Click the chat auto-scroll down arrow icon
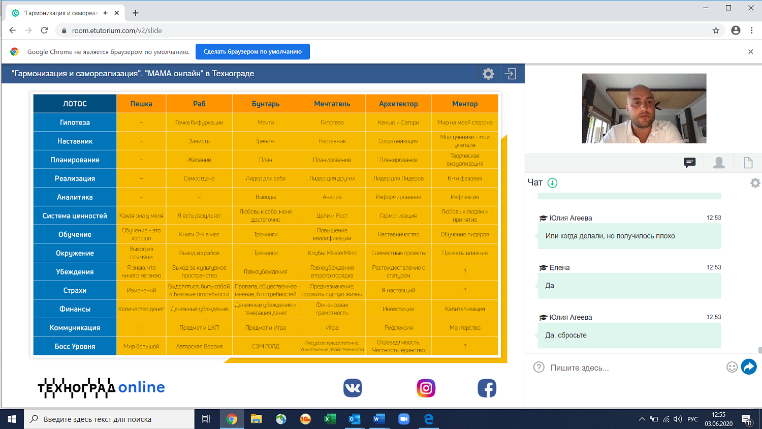762x429 pixels. [553, 183]
